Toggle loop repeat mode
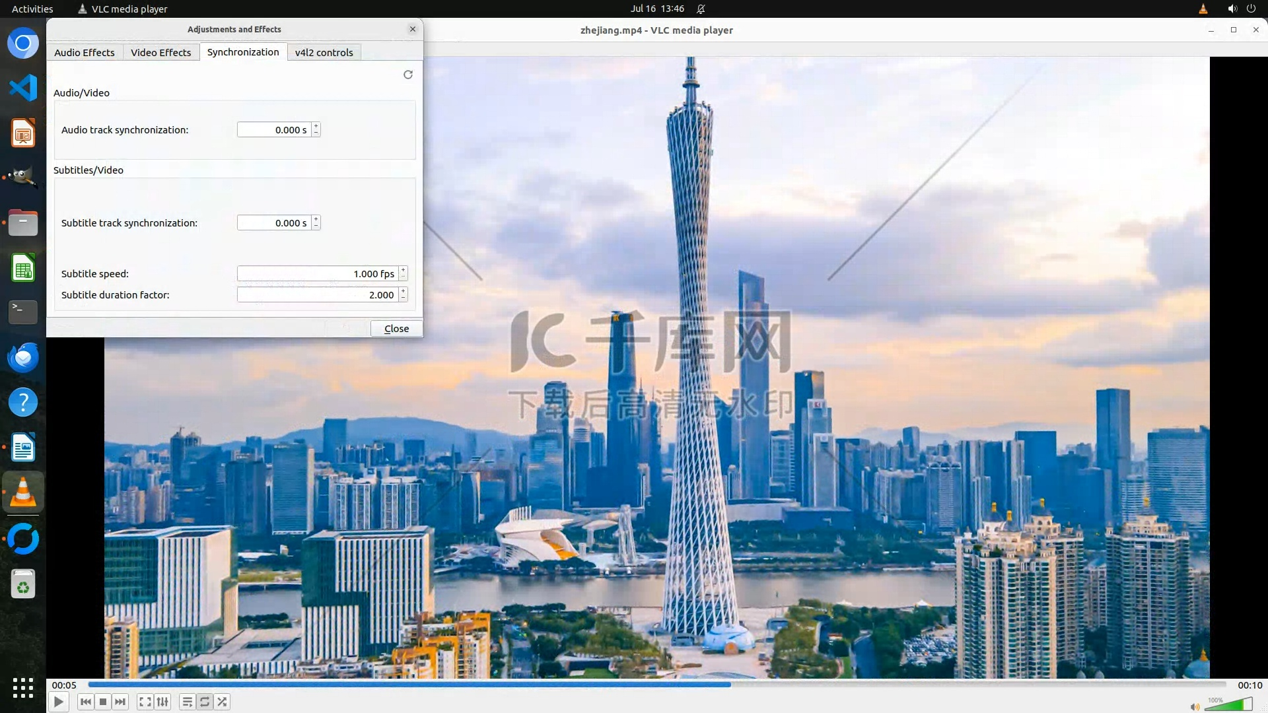 coord(205,702)
